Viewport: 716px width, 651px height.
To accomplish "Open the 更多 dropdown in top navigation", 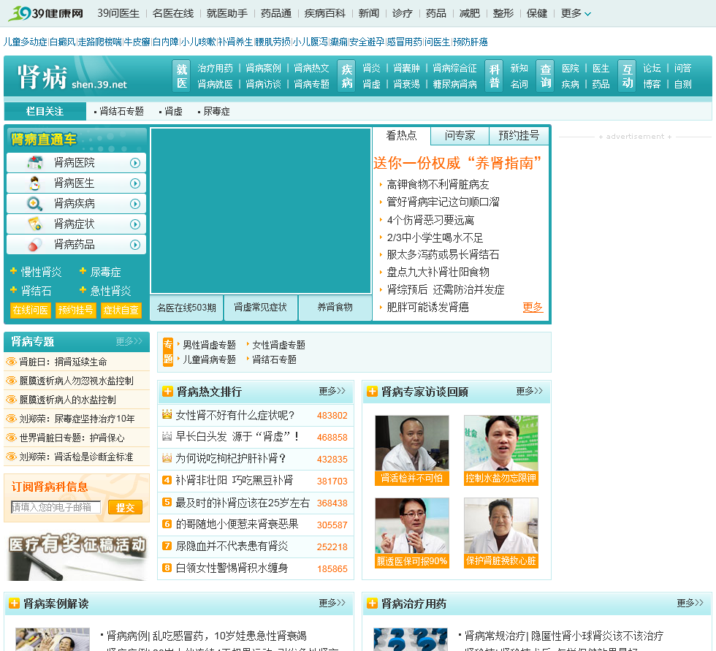I will tap(576, 13).
